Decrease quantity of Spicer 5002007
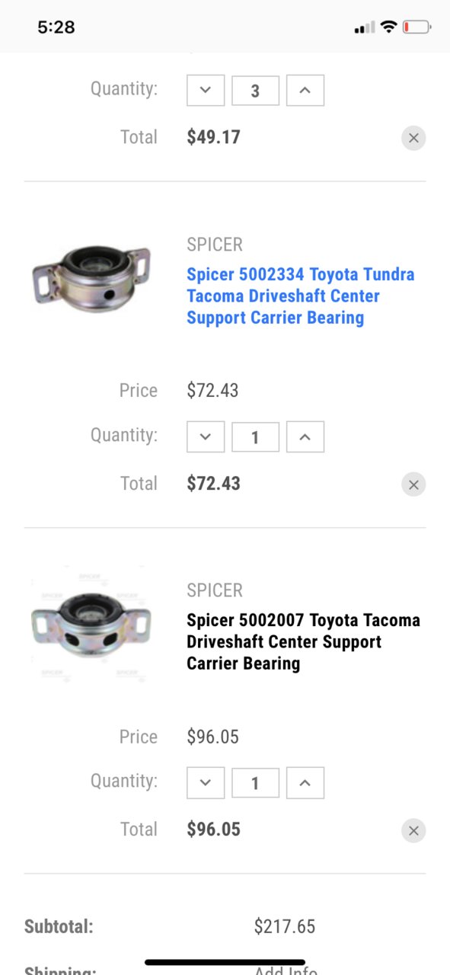Screen dimensions: 450x975 (x=206, y=782)
